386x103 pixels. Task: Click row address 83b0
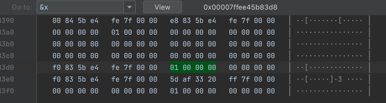pos(7,44)
